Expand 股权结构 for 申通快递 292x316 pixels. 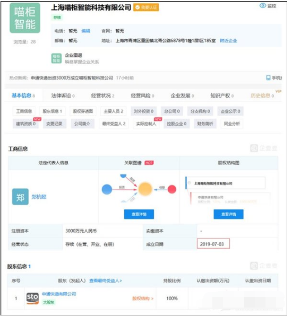point(143,299)
